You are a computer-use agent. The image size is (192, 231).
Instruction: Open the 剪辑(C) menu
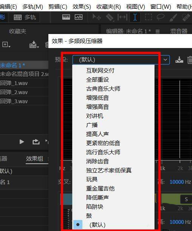58,7
